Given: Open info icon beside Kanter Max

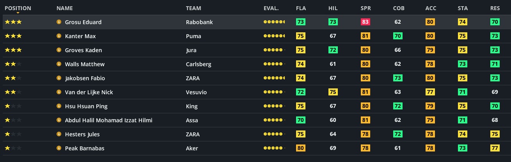Looking at the screenshot, I should pos(59,36).
